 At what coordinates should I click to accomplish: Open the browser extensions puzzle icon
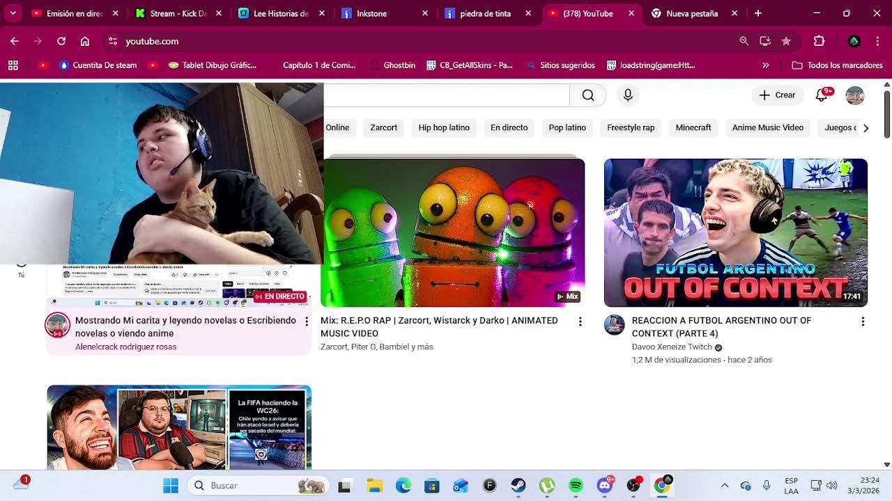tap(819, 41)
